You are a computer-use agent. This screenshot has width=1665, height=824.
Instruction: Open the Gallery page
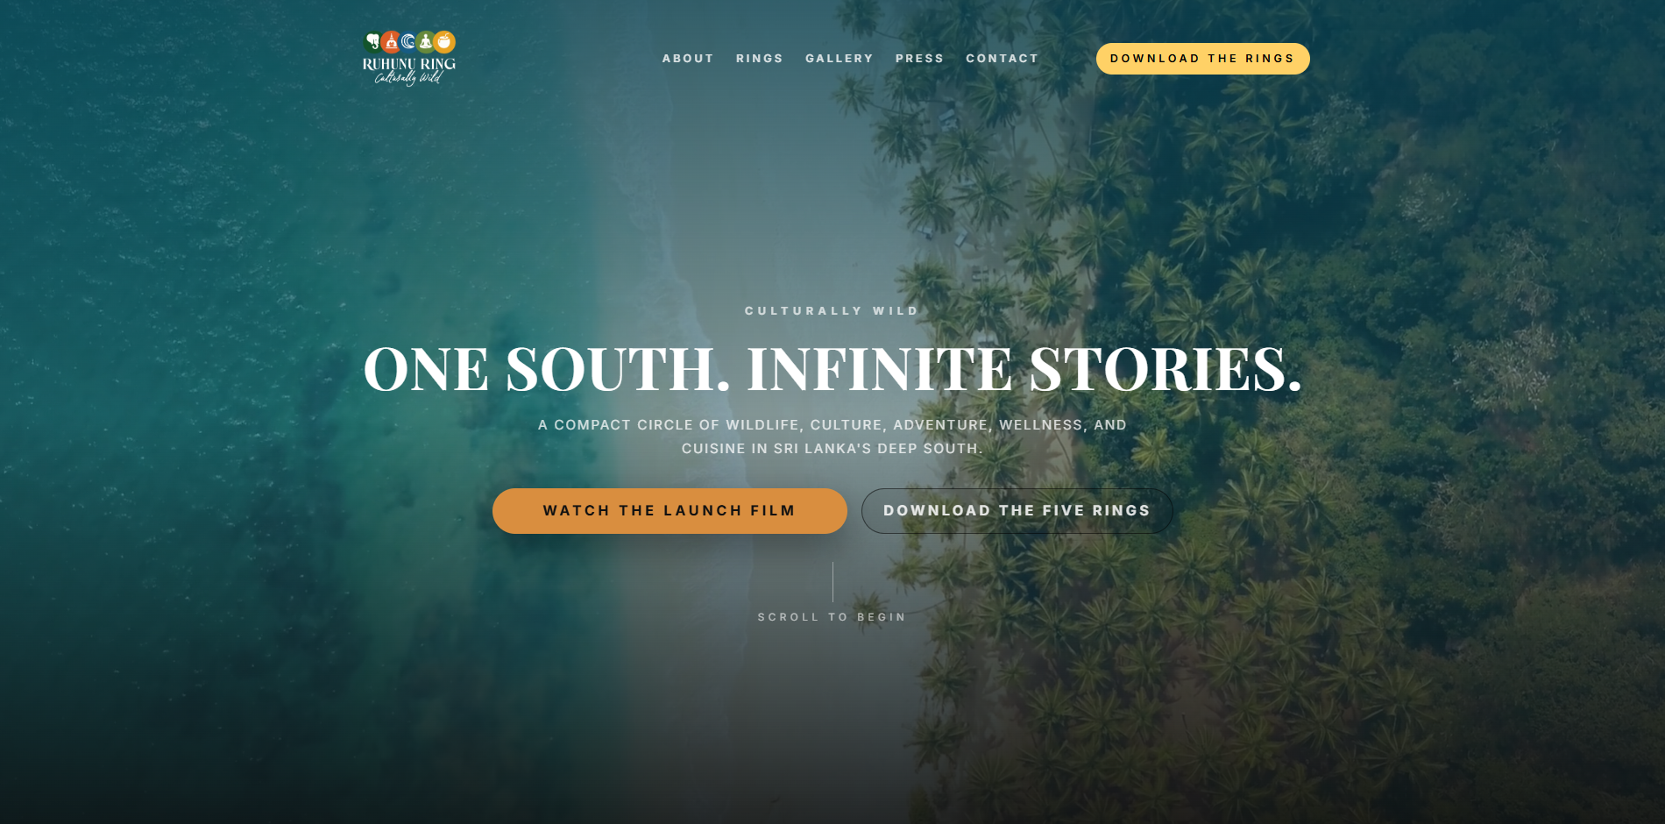(x=840, y=59)
